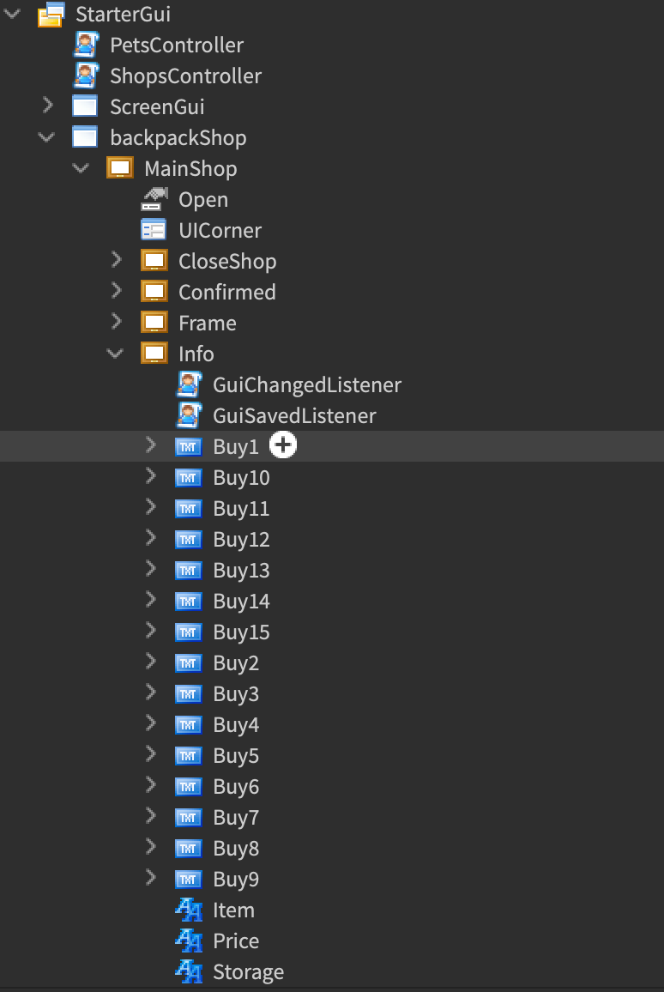
Task: Select the Storage label item
Action: [248, 971]
